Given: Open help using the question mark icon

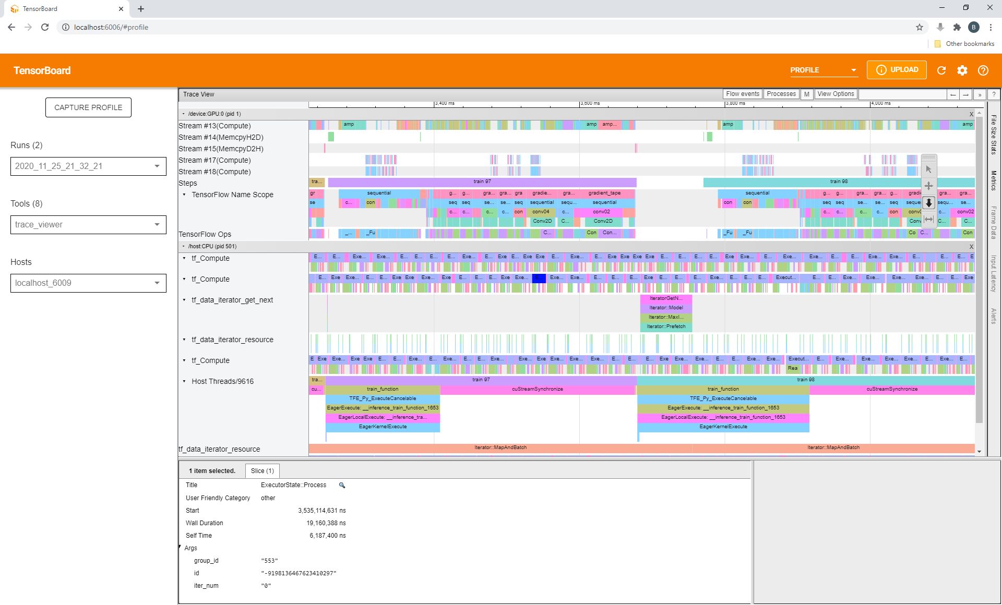Looking at the screenshot, I should pyautogui.click(x=983, y=70).
